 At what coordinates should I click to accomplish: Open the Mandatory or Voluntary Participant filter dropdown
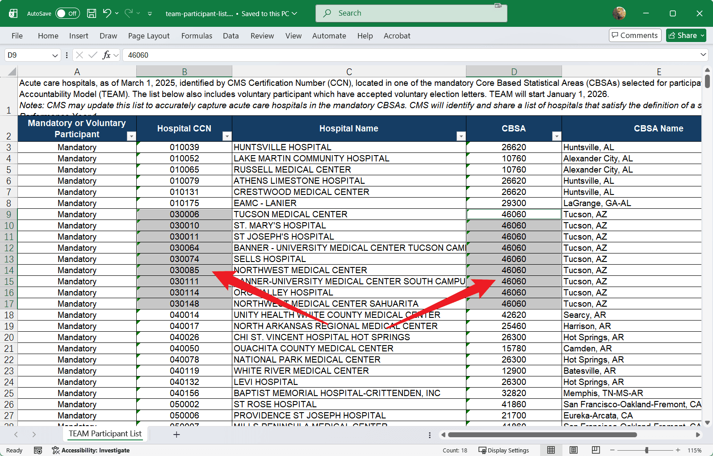click(131, 136)
